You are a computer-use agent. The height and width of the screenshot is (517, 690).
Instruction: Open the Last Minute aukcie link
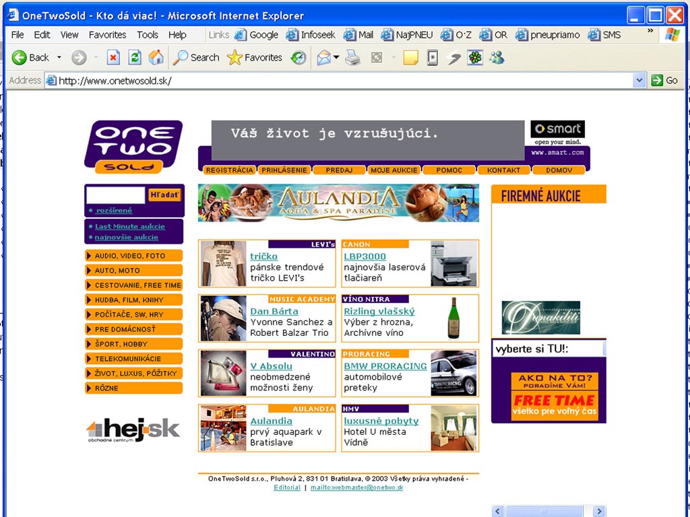pos(130,226)
